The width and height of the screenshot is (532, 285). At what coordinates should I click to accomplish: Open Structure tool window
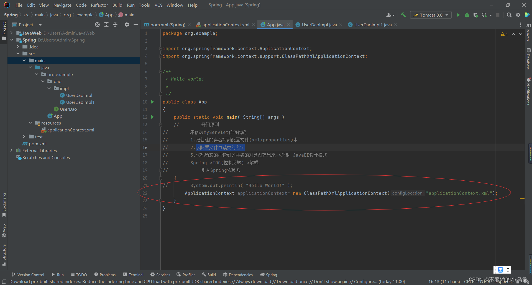[4, 255]
